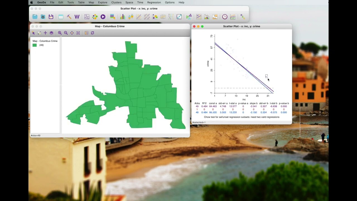
Task: Open the File menu
Action: (x=52, y=2)
